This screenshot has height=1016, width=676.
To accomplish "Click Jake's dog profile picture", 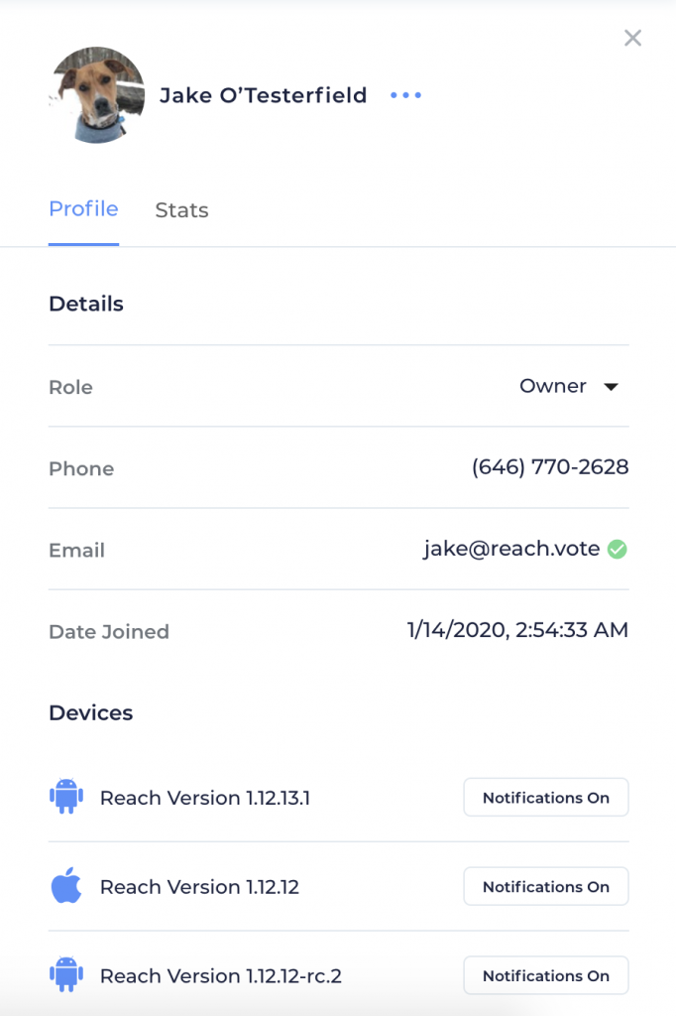I will click(x=97, y=95).
